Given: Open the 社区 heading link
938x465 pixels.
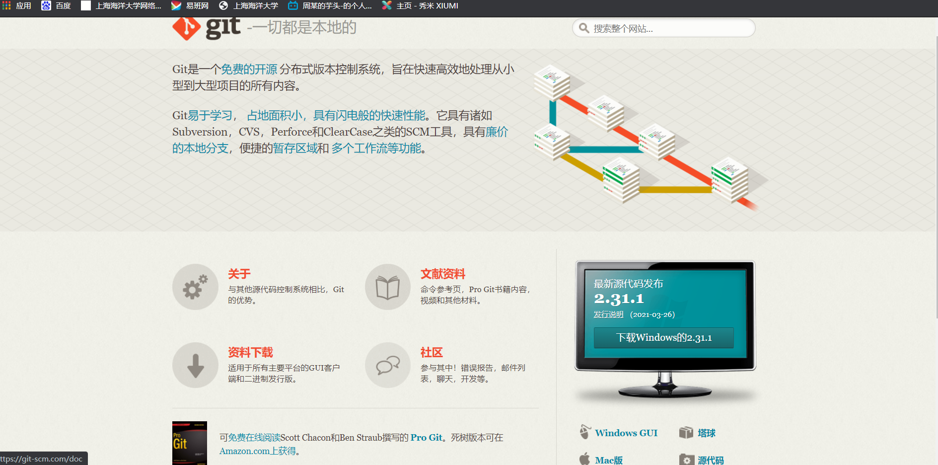Looking at the screenshot, I should click(432, 352).
